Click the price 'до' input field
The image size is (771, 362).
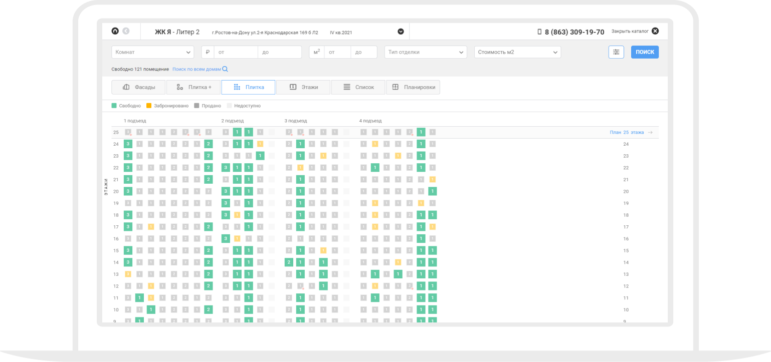[x=280, y=52]
